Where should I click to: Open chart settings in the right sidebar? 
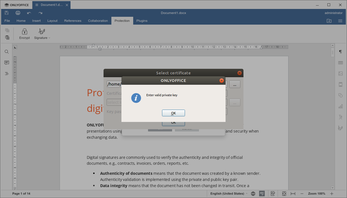[x=340, y=106]
